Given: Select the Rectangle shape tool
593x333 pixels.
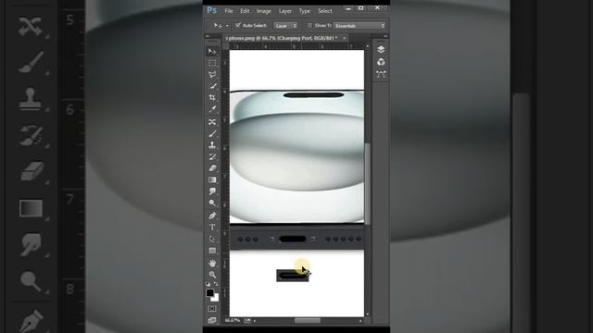Looking at the screenshot, I should tap(212, 251).
